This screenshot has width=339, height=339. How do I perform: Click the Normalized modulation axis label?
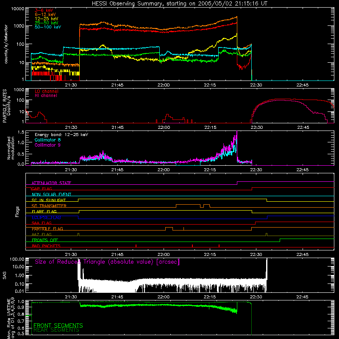[x=11, y=148]
